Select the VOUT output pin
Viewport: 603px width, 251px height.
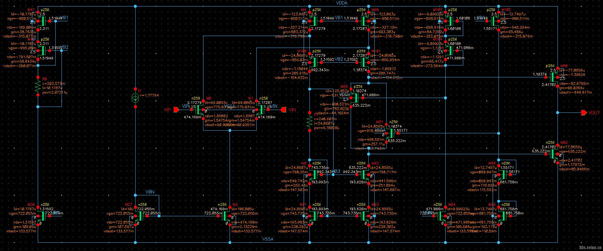click(x=584, y=113)
